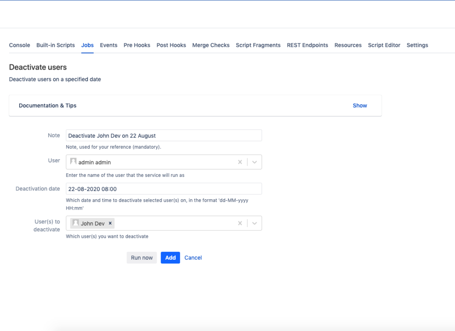Click the 'Deactivation date' label
This screenshot has height=331, width=455.
tap(38, 189)
